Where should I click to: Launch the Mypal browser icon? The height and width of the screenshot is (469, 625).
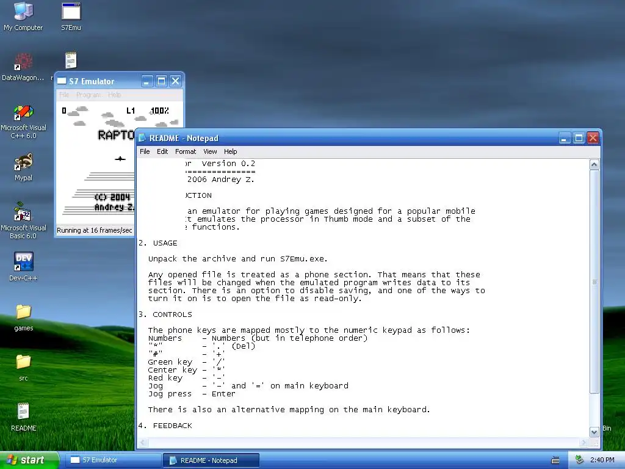[23, 167]
